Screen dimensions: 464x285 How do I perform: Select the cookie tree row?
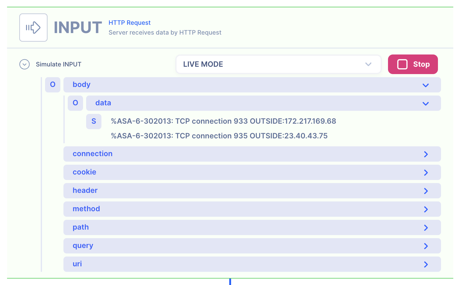pyautogui.click(x=252, y=172)
